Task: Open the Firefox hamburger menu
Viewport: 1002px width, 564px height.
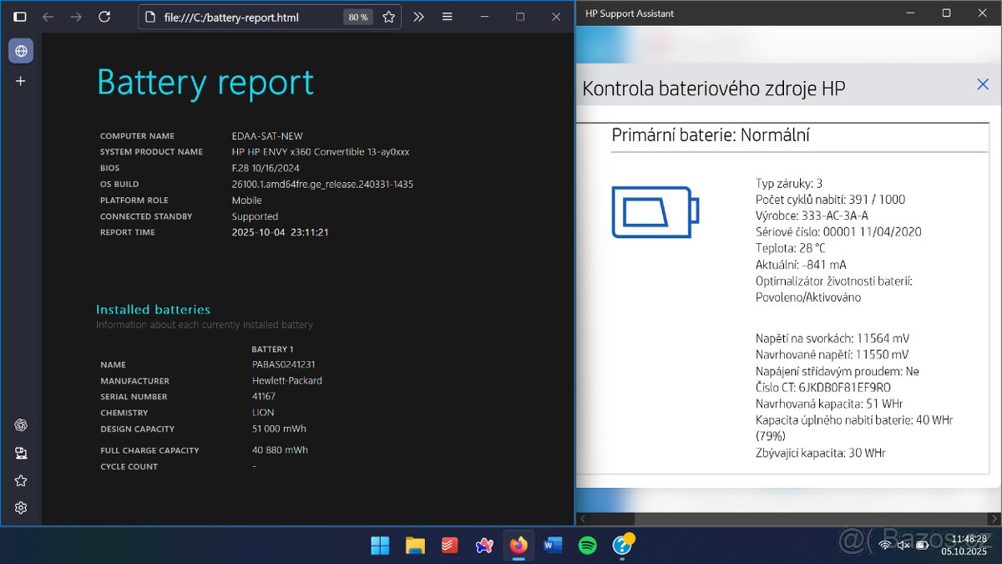Action: coord(448,17)
